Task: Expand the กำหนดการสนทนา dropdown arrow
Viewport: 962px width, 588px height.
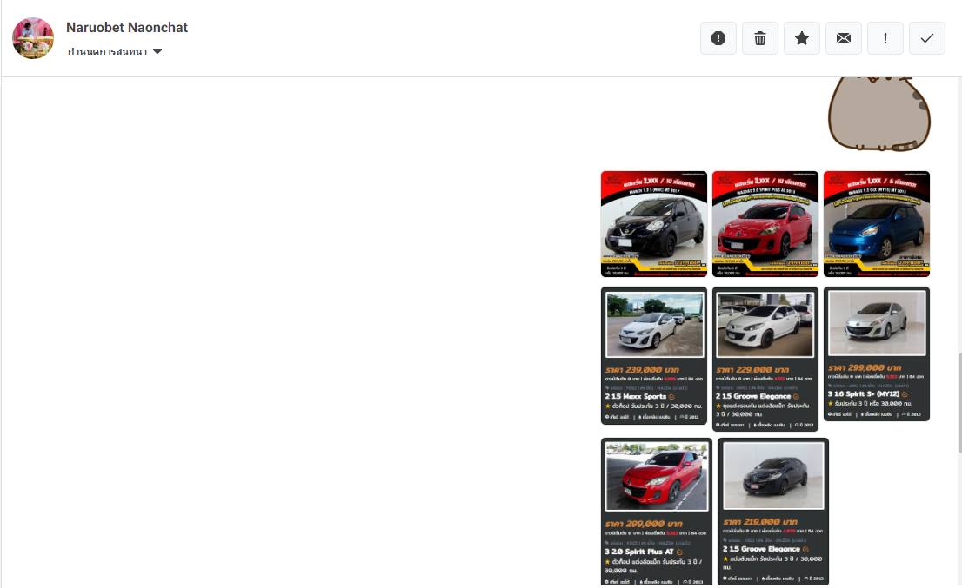Action: [157, 51]
